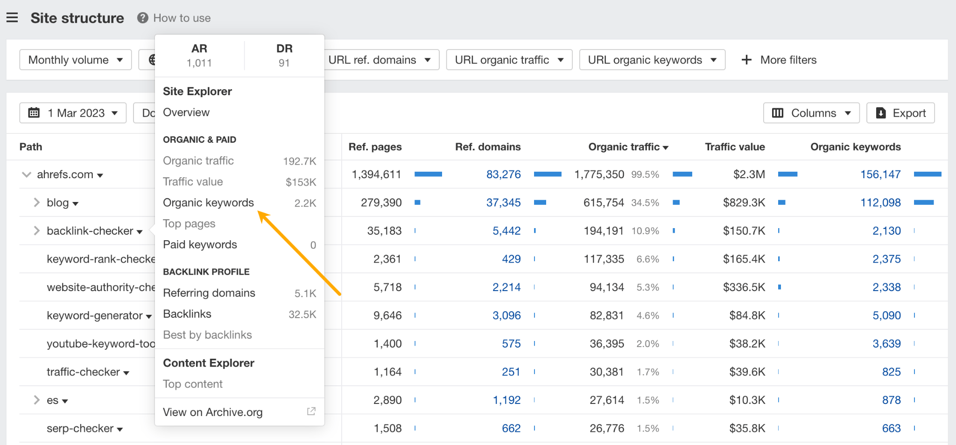
Task: Expand the blog folder row
Action: click(36, 202)
